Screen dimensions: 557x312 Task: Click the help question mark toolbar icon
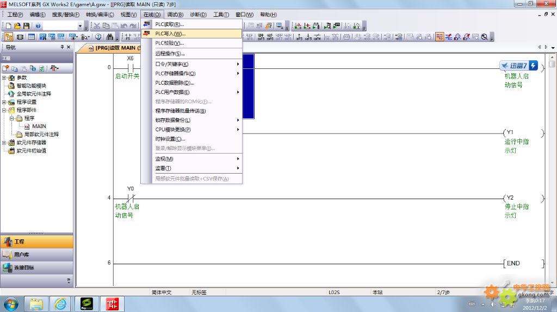pos(38,26)
